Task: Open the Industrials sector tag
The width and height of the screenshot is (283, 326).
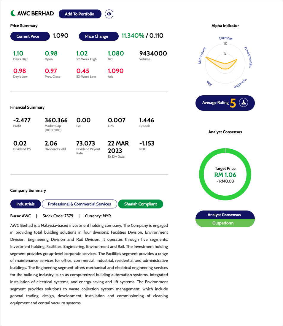Action: 26,204
